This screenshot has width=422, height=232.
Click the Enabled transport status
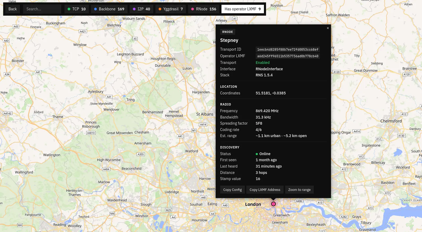coord(263,63)
